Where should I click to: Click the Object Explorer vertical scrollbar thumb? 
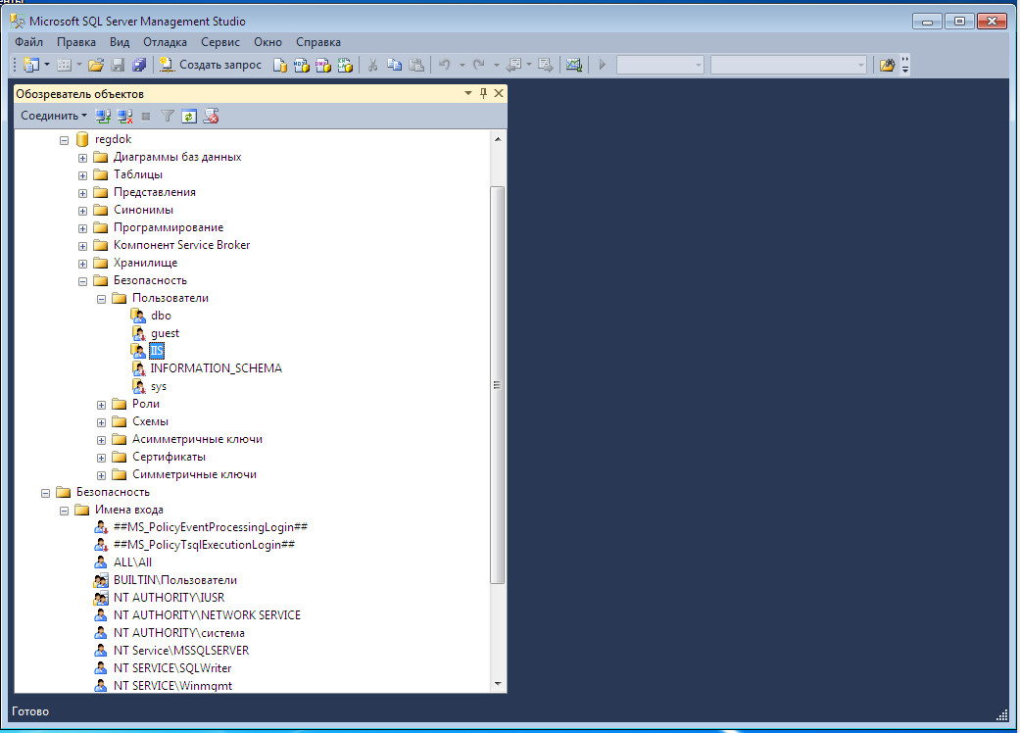(498, 385)
